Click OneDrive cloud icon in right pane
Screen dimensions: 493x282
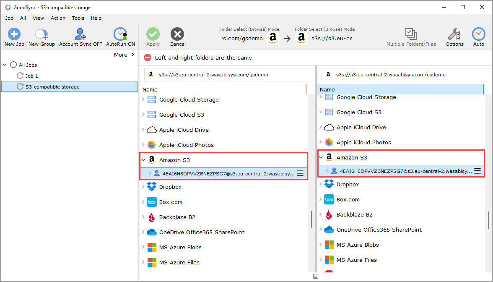click(x=329, y=230)
